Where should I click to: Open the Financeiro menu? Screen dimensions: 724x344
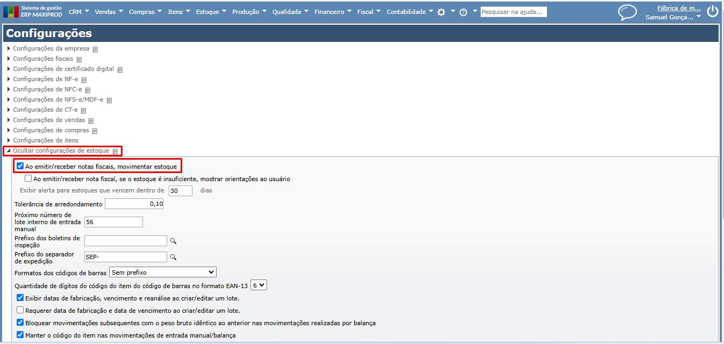(333, 12)
